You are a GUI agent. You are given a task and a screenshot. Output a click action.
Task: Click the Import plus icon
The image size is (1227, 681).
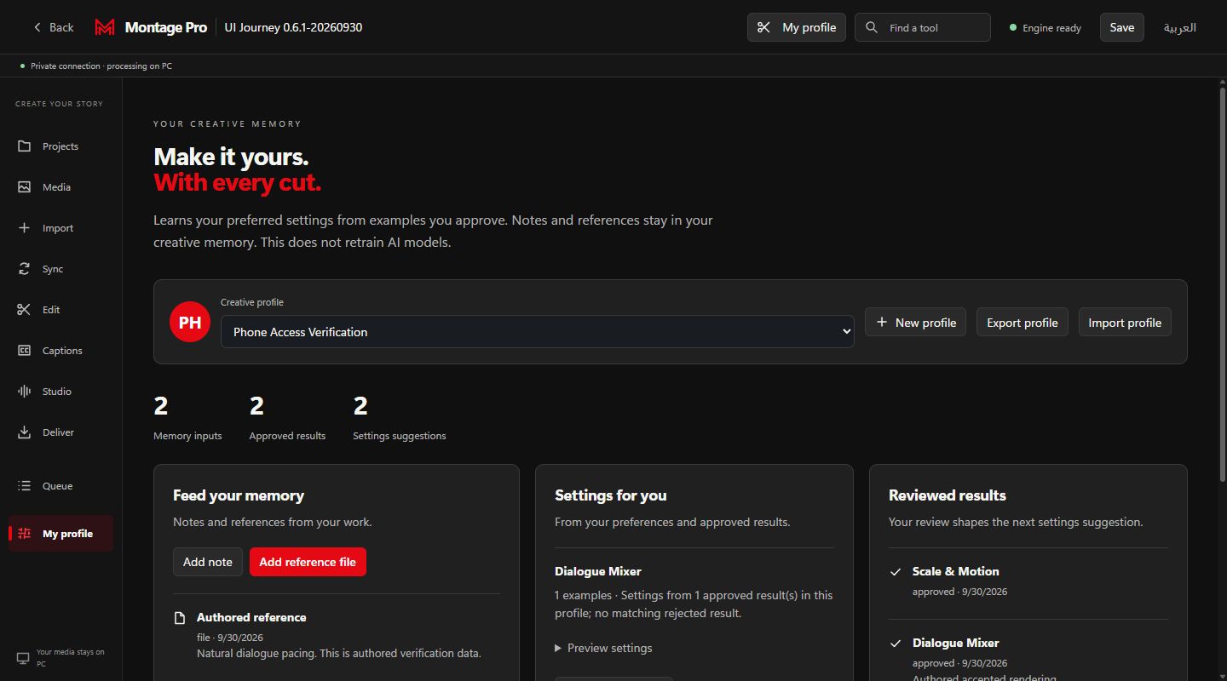coord(24,228)
